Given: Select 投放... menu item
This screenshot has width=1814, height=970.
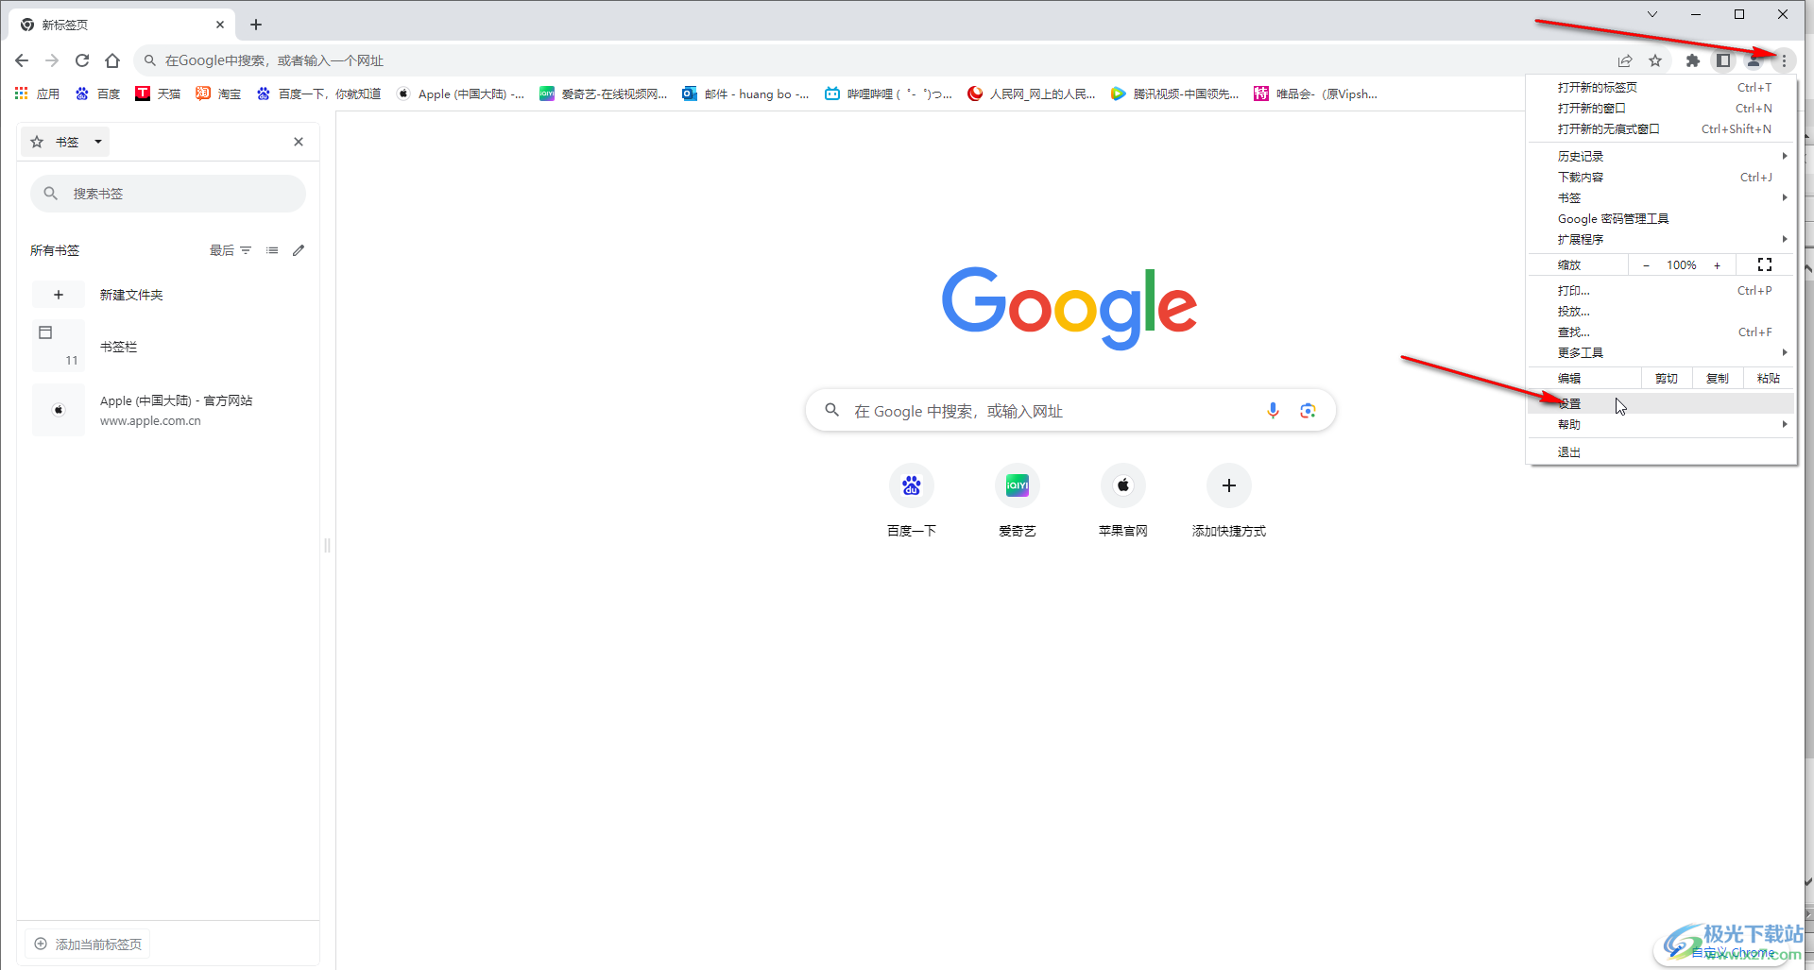Looking at the screenshot, I should click(x=1662, y=311).
